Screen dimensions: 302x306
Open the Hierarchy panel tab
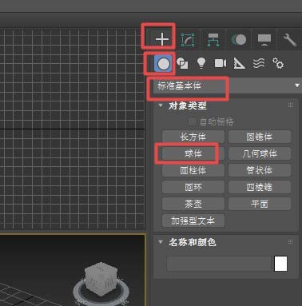tap(213, 40)
